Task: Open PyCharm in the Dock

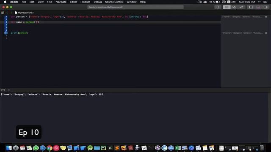Action: (103, 148)
